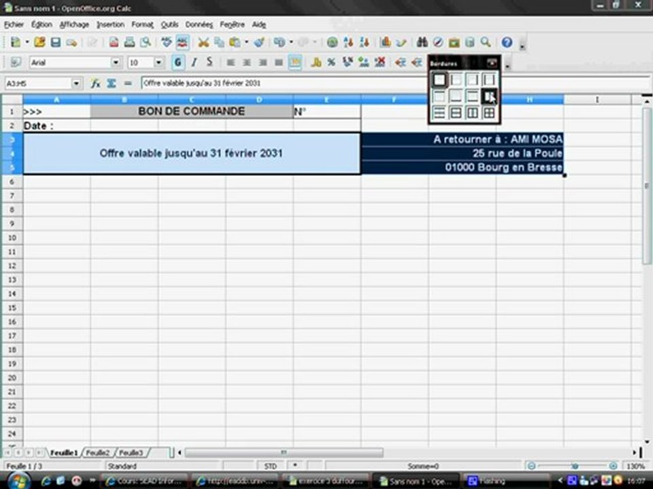Open the Format menu
The width and height of the screenshot is (653, 489).
[x=142, y=24]
